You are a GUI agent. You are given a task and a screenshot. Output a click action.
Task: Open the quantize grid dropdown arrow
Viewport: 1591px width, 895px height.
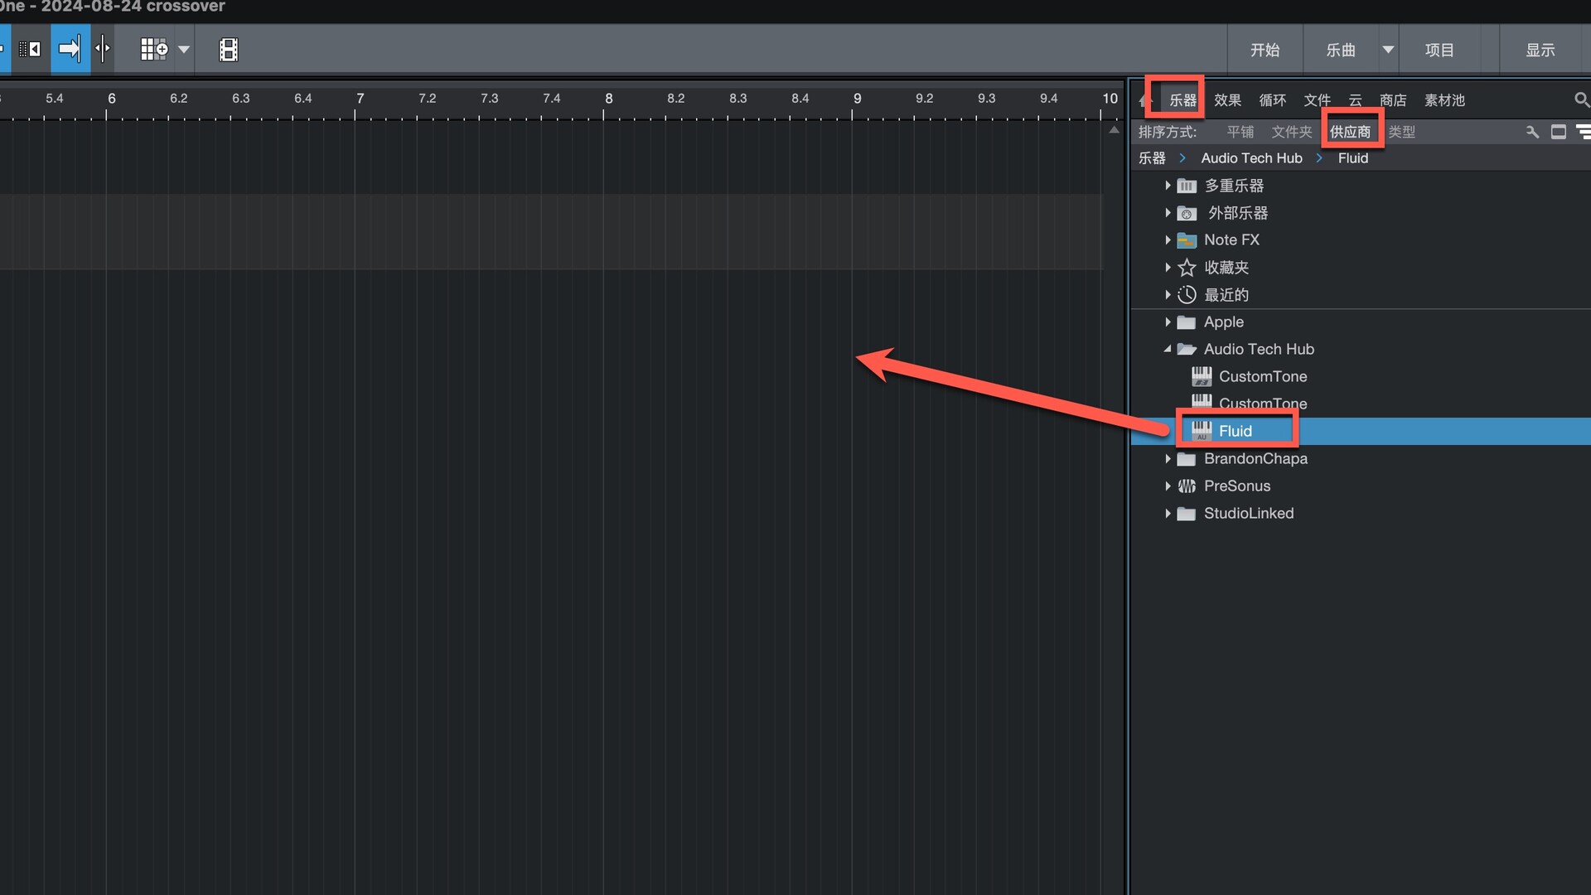[184, 50]
